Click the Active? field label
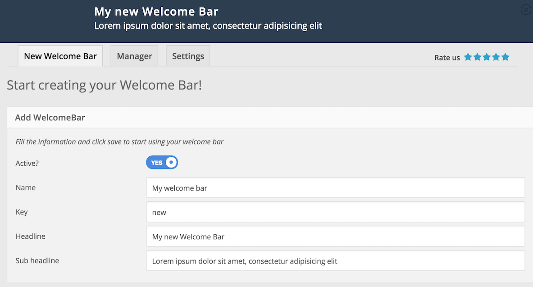Viewport: 533px width, 287px height. click(x=27, y=163)
